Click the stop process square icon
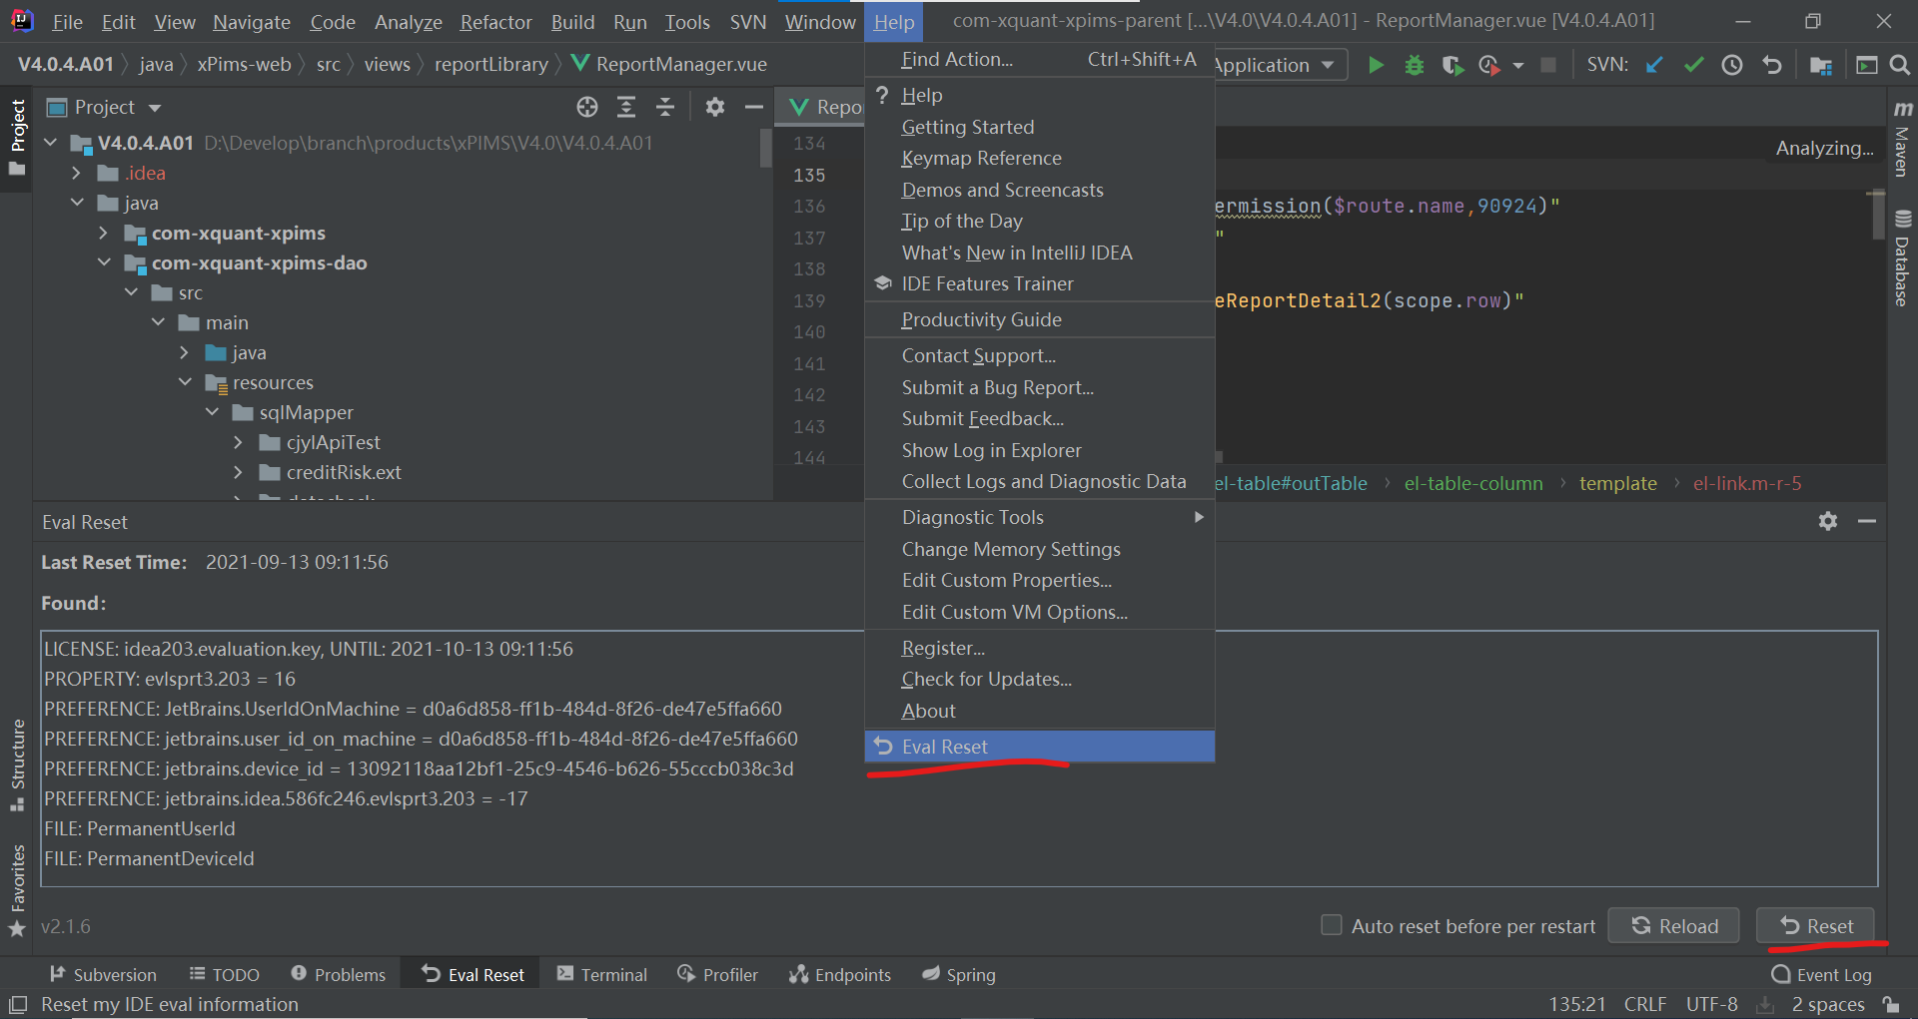The image size is (1918, 1019). (x=1548, y=65)
